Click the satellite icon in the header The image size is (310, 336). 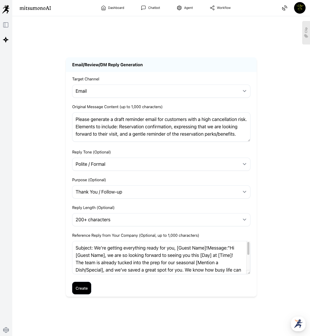[285, 8]
